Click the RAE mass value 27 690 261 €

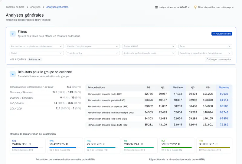coord(96,144)
